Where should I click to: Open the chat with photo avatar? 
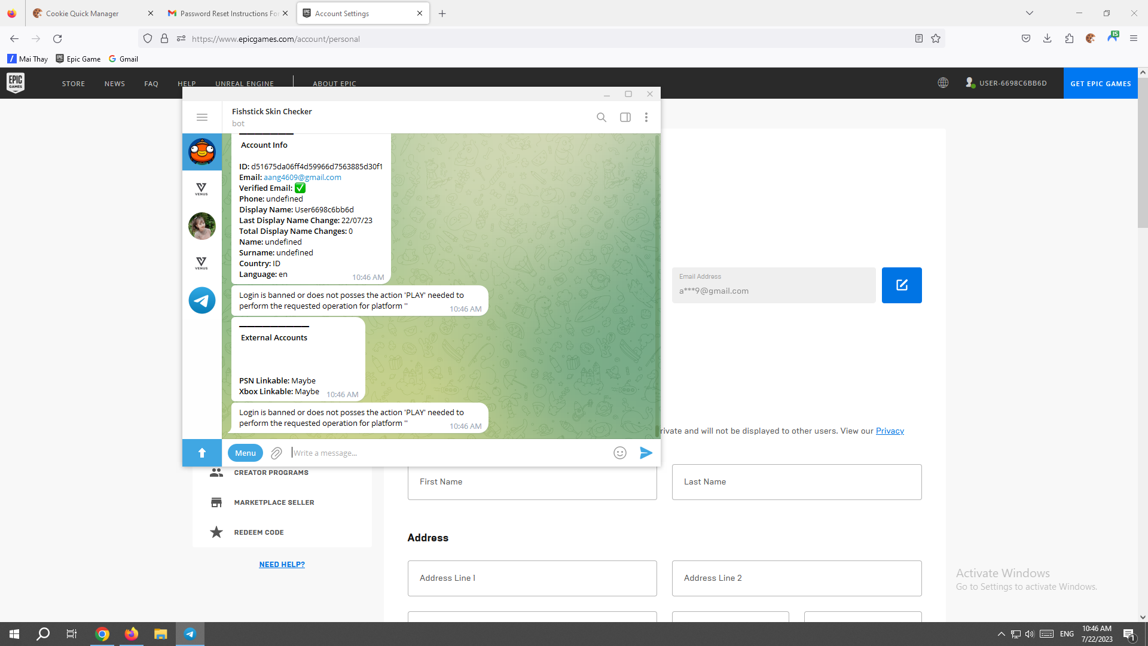(x=202, y=226)
